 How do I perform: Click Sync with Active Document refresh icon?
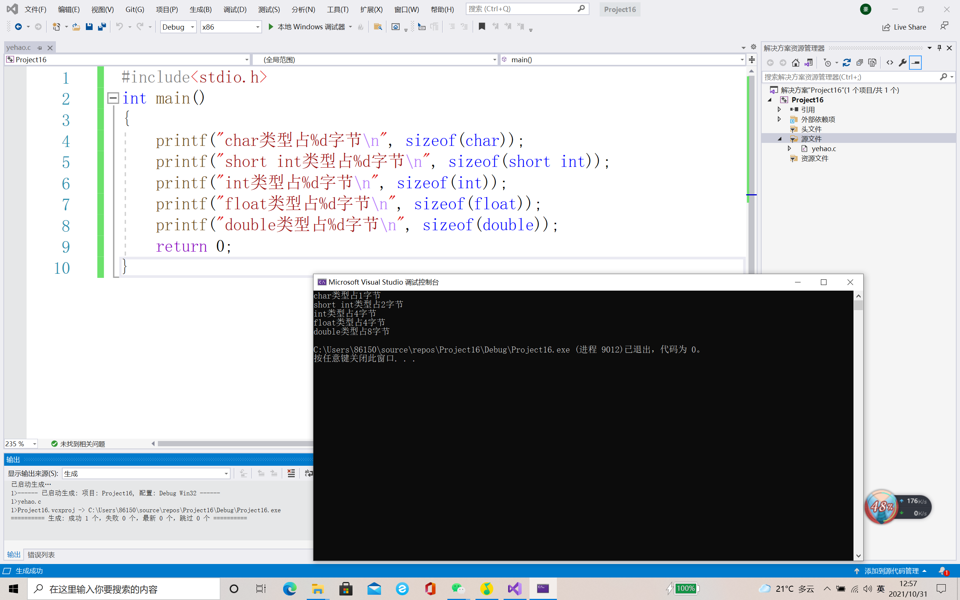846,63
